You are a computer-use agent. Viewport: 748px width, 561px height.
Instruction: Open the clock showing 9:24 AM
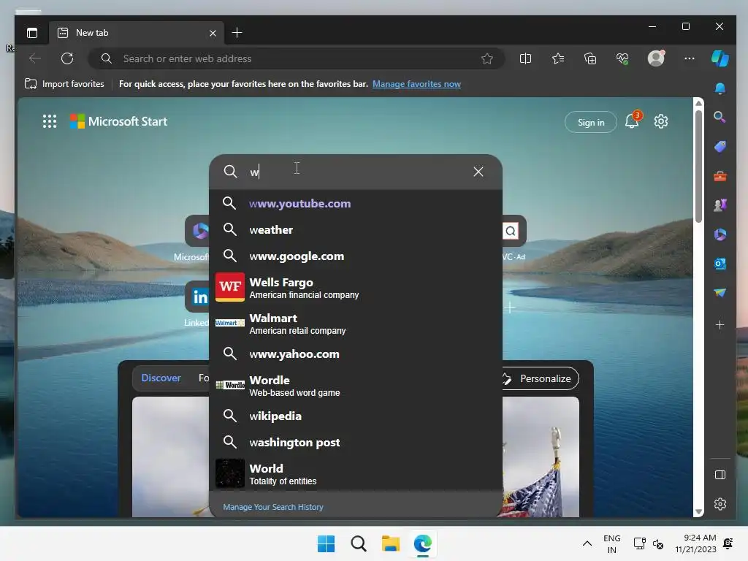click(695, 543)
